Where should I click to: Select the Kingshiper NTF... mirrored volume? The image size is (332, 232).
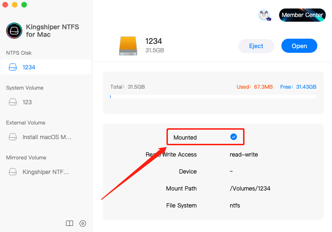(x=46, y=172)
